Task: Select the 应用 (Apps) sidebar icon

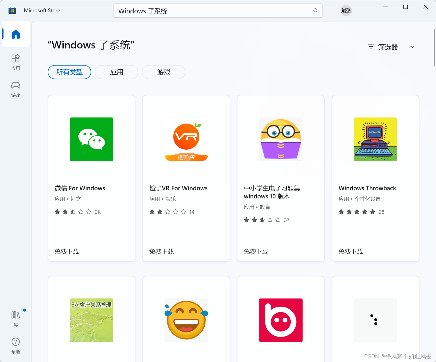Action: 15,61
